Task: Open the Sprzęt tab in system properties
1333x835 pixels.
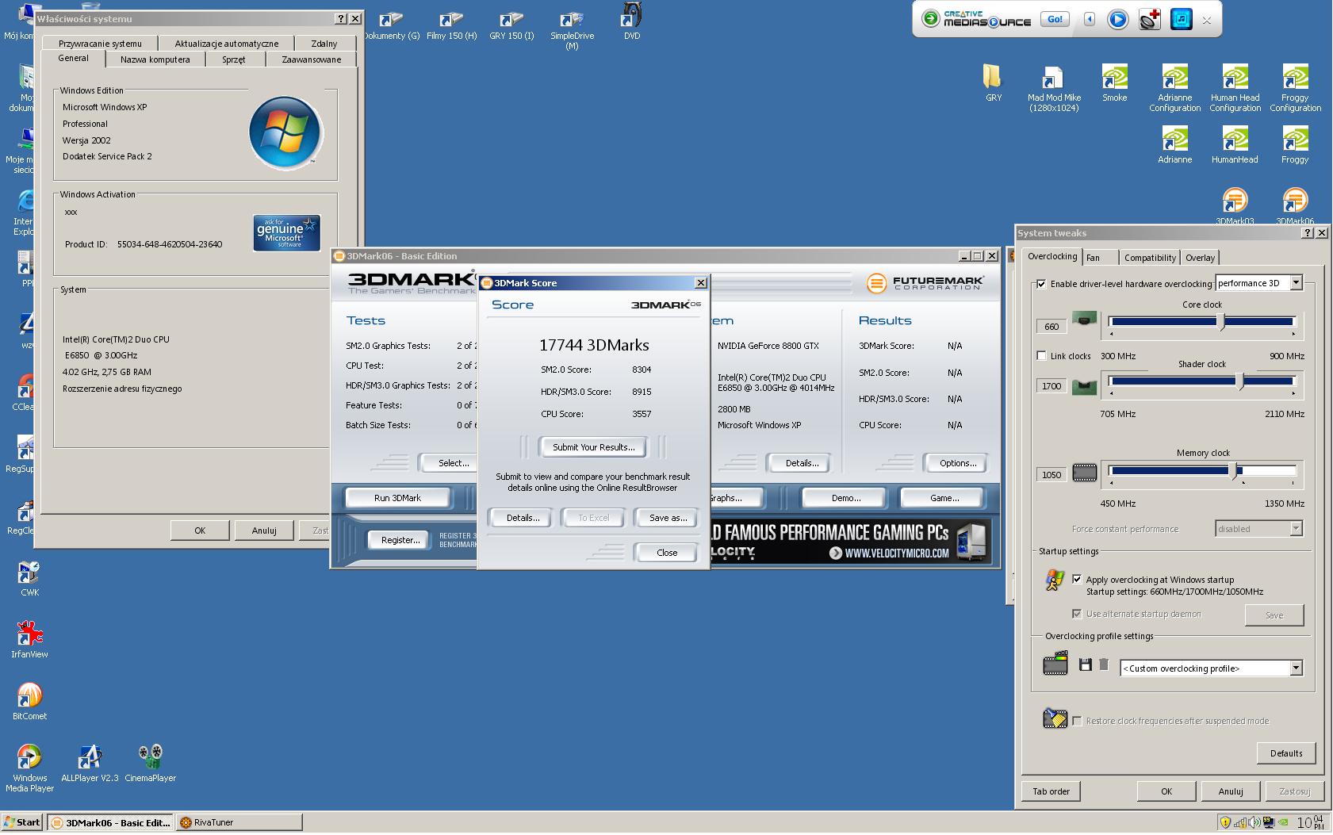Action: click(x=234, y=59)
